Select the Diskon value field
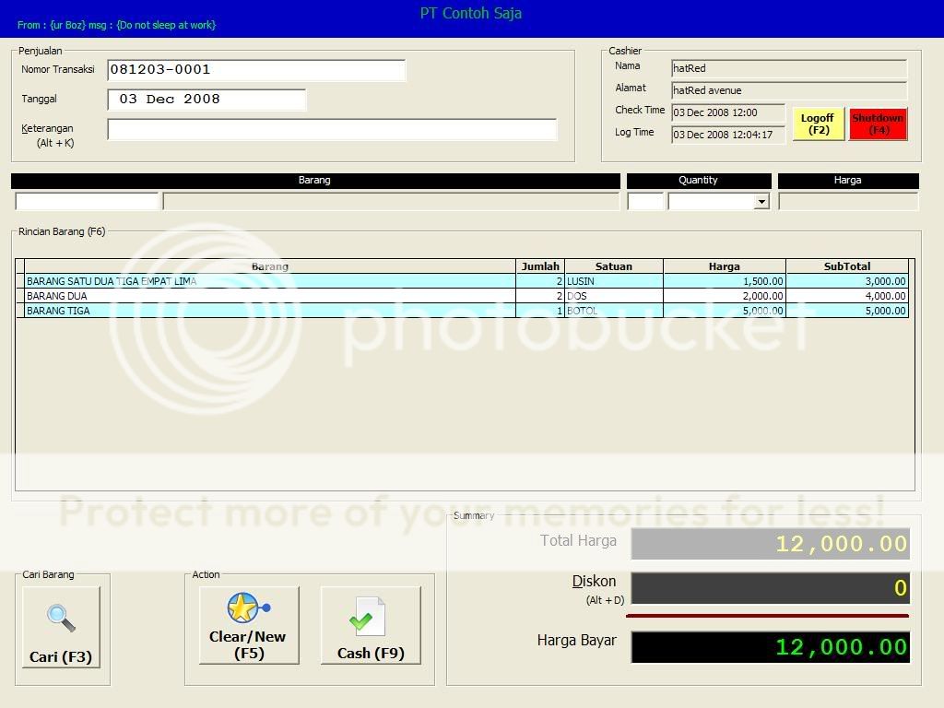944x708 pixels. tap(770, 588)
